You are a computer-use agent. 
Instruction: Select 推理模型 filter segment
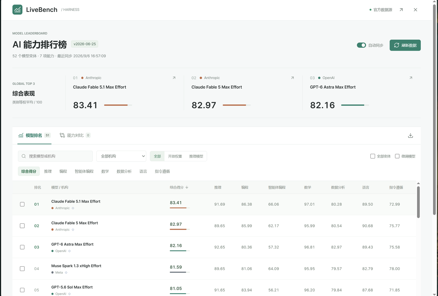click(196, 156)
